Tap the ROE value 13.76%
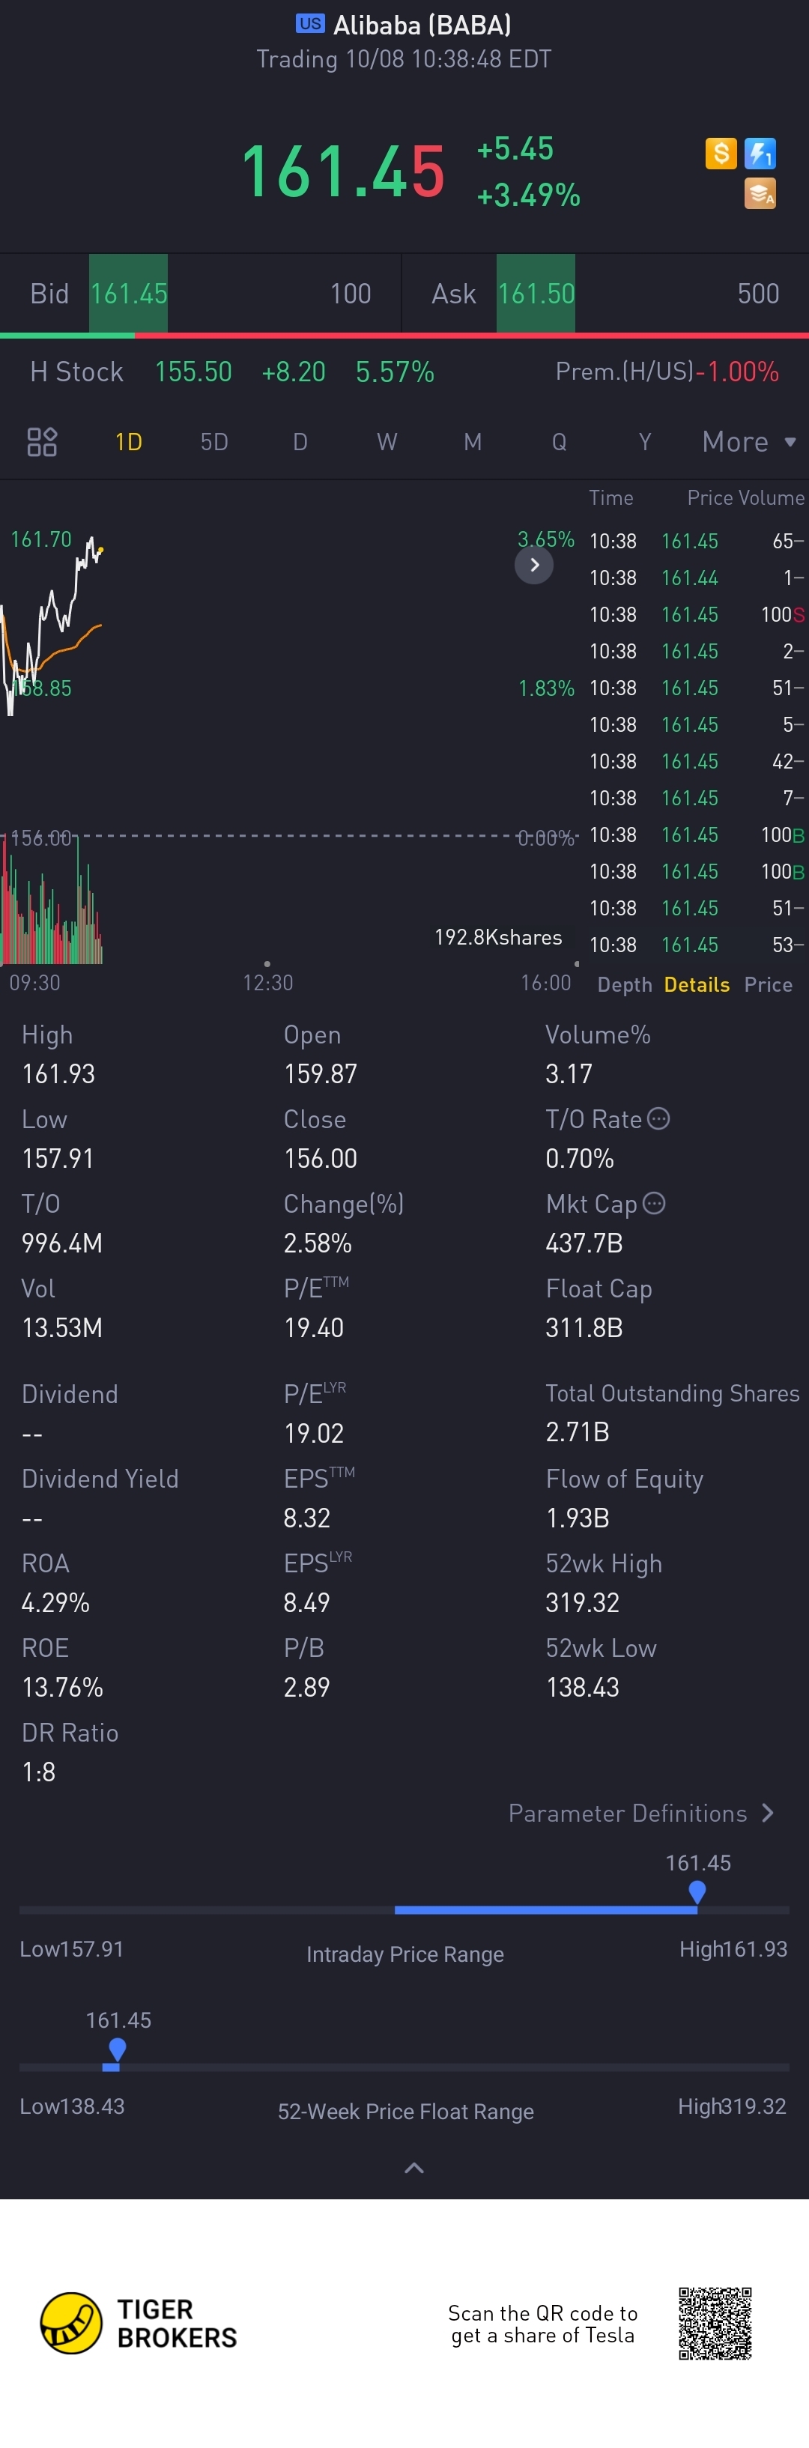The height and width of the screenshot is (2448, 809). point(61,1687)
